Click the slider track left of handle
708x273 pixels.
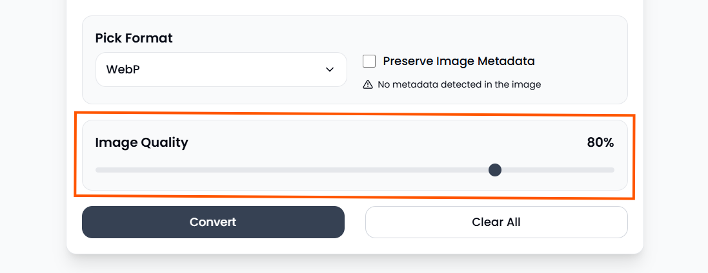click(x=290, y=170)
